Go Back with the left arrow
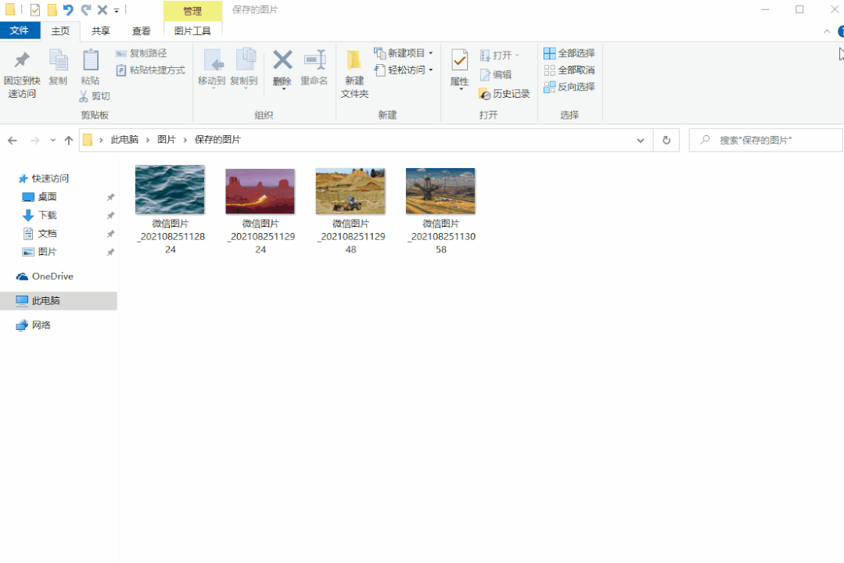 coord(13,141)
